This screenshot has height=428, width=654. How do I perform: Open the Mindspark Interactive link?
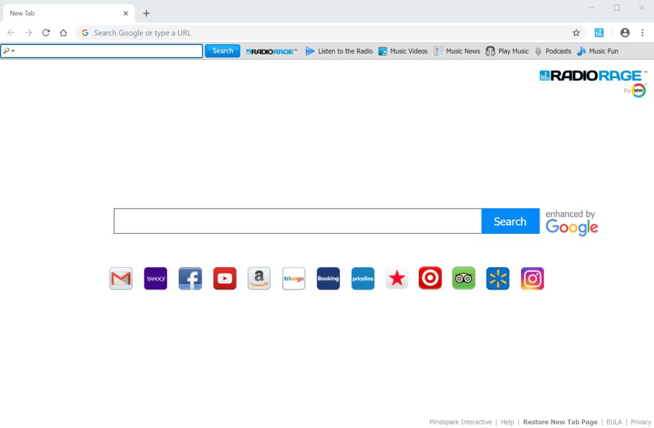click(x=461, y=422)
